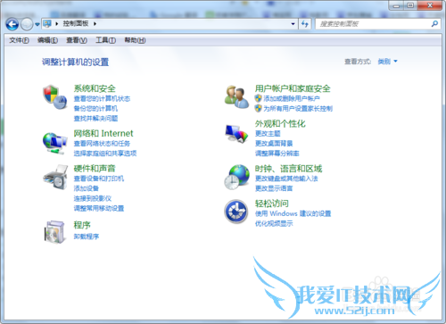Close the Control Panel window

(x=430, y=5)
